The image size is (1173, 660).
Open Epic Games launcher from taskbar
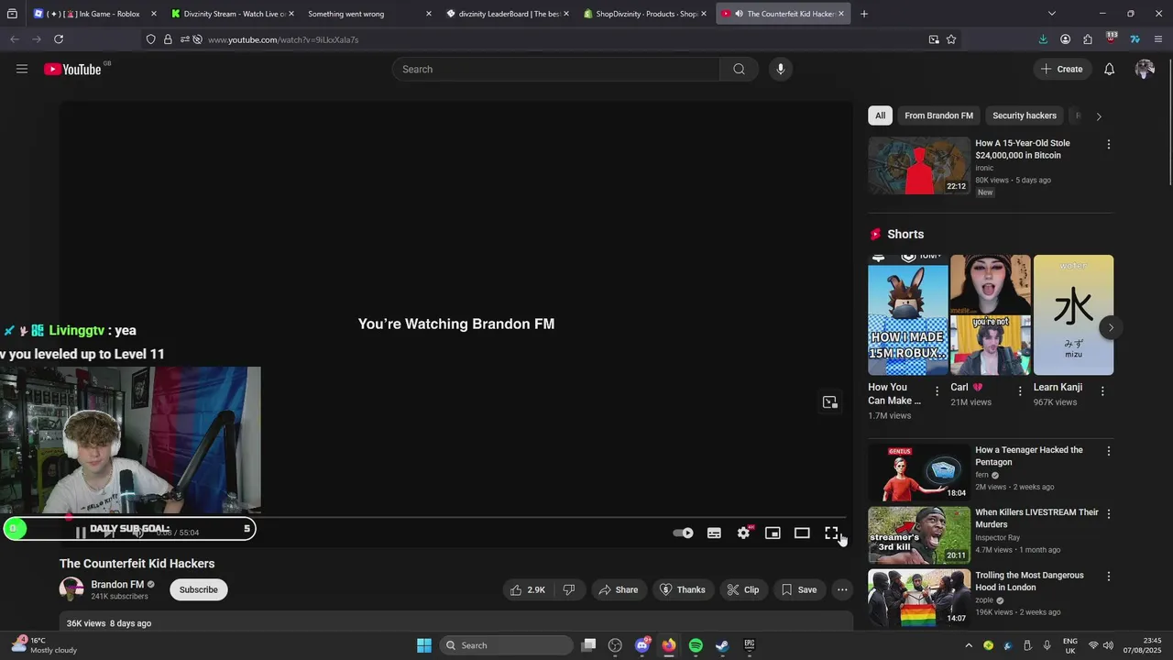749,645
